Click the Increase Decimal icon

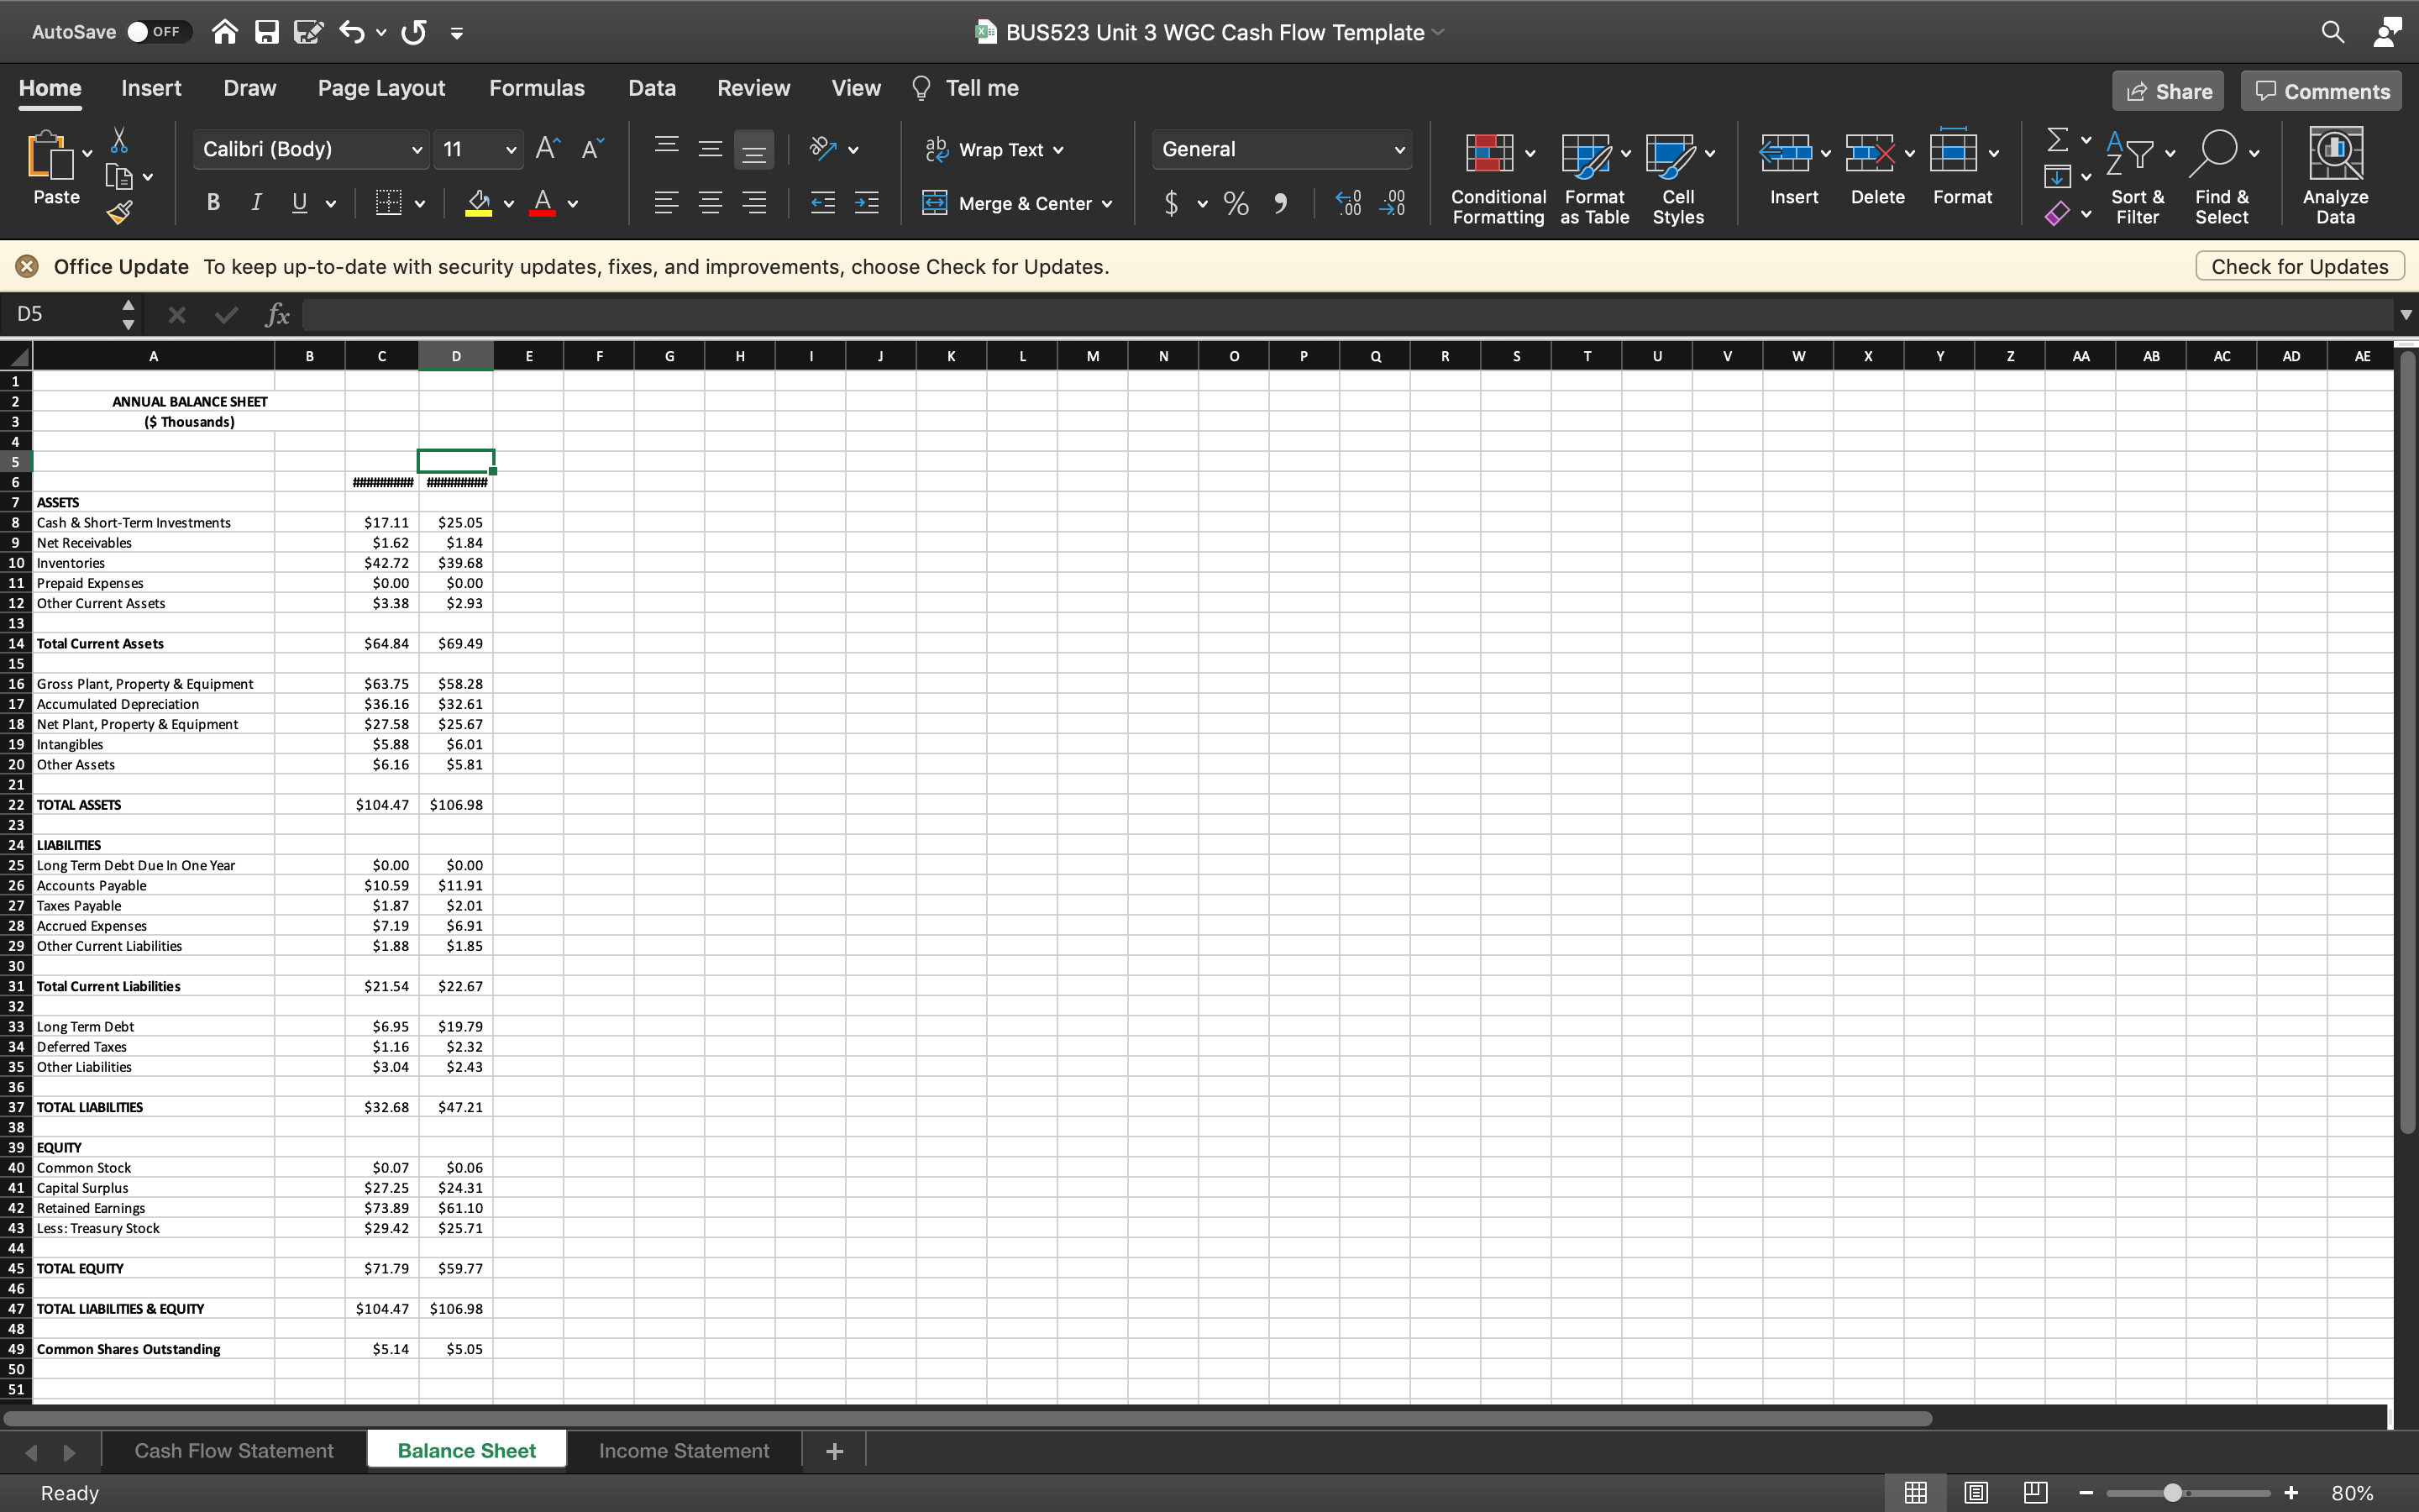click(x=1348, y=204)
